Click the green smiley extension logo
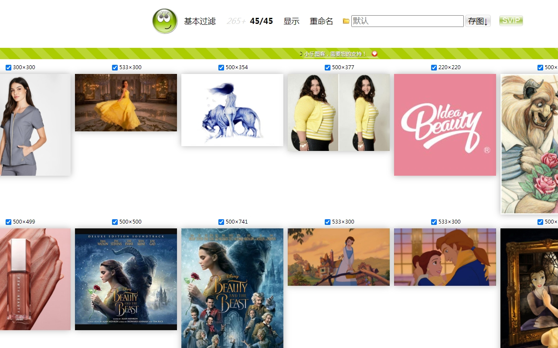Viewport: 558px width, 348px height. 164,20
